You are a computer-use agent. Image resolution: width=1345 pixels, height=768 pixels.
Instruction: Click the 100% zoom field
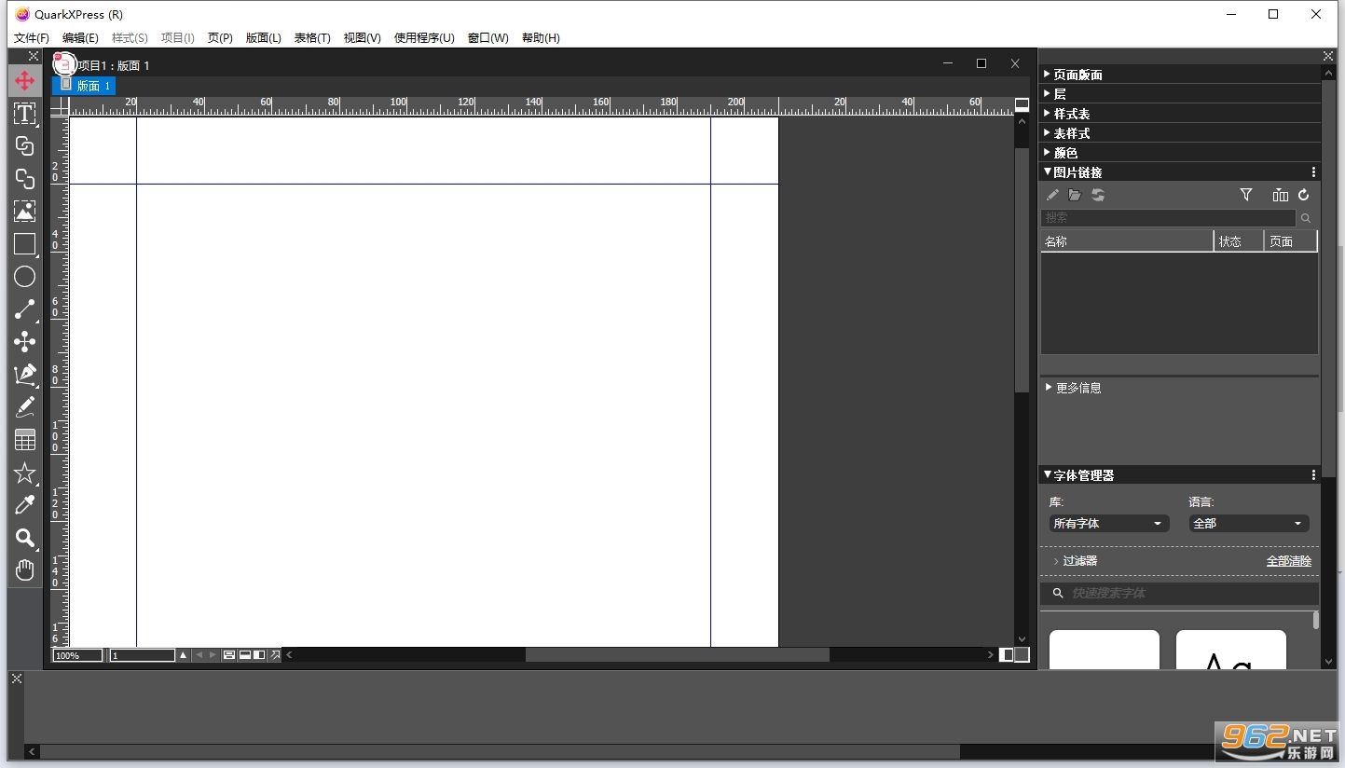coord(77,656)
